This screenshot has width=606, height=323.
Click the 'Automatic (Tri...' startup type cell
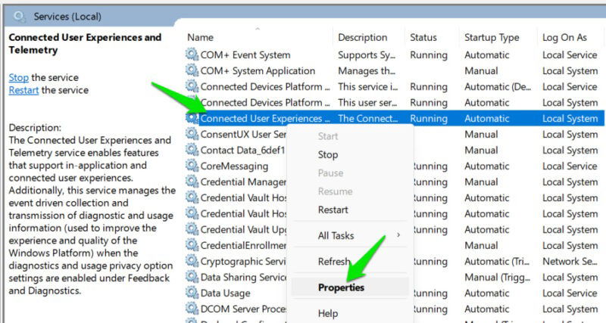497,262
